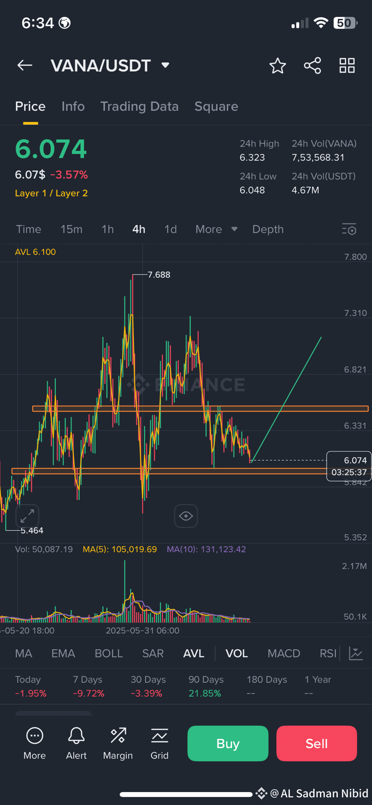Tap the 5.464 low price label
Image resolution: width=372 pixels, height=805 pixels.
pos(32,531)
